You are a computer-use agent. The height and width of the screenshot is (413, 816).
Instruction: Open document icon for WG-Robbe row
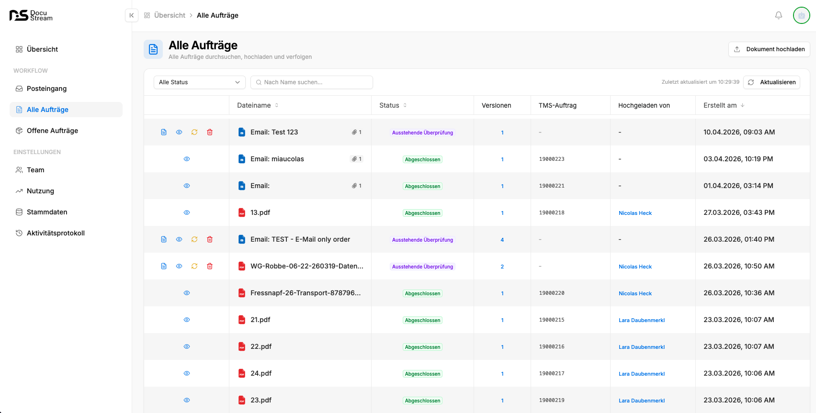click(164, 266)
